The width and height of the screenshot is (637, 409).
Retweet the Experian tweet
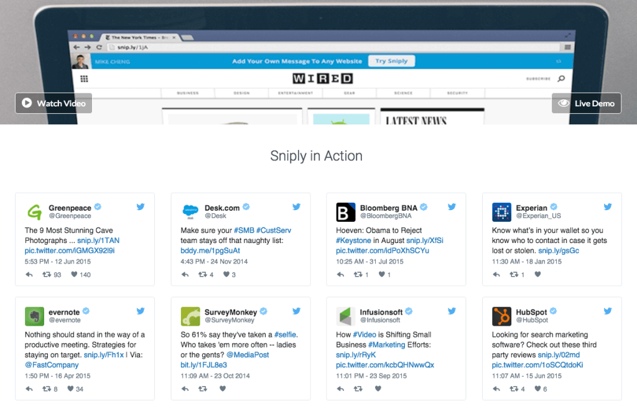[514, 275]
